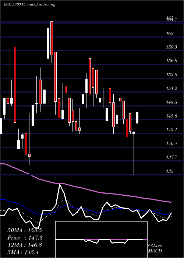
Task: Click the 159.3 price axis label
Action: 171,47
